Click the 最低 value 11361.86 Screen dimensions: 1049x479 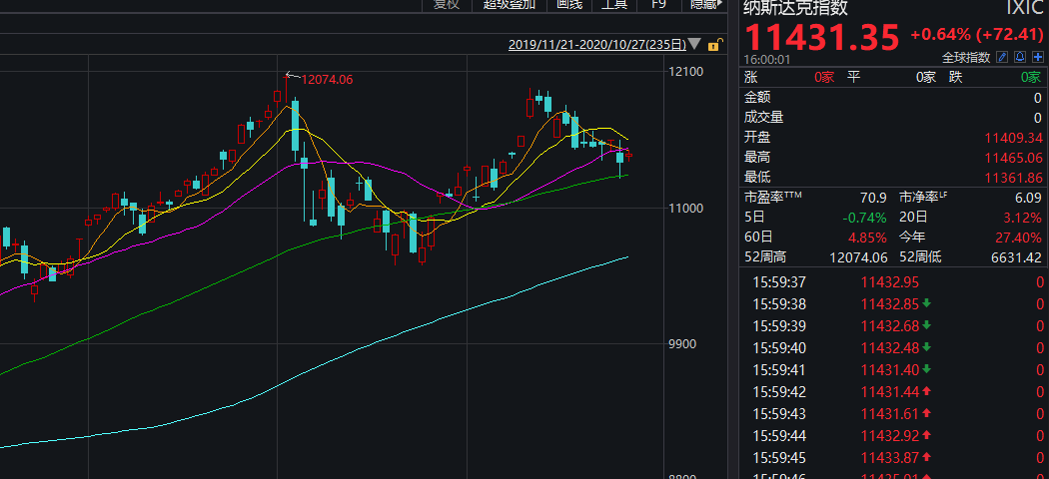coord(1014,178)
